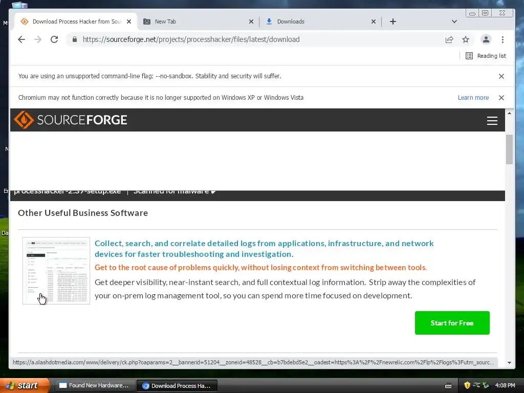Open a new browser tab
Viewport: 524px width, 393px height.
coord(393,21)
